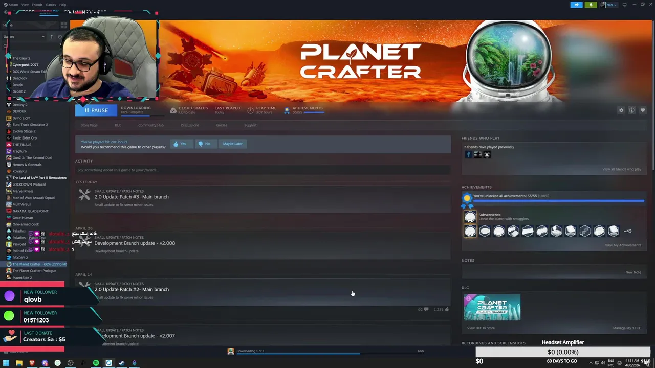Select NARAKA: BLADEPOINT in library list
The height and width of the screenshot is (368, 655).
tap(31, 211)
